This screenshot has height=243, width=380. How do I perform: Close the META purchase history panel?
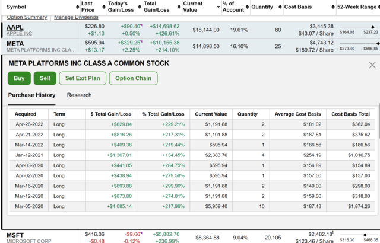(372, 65)
